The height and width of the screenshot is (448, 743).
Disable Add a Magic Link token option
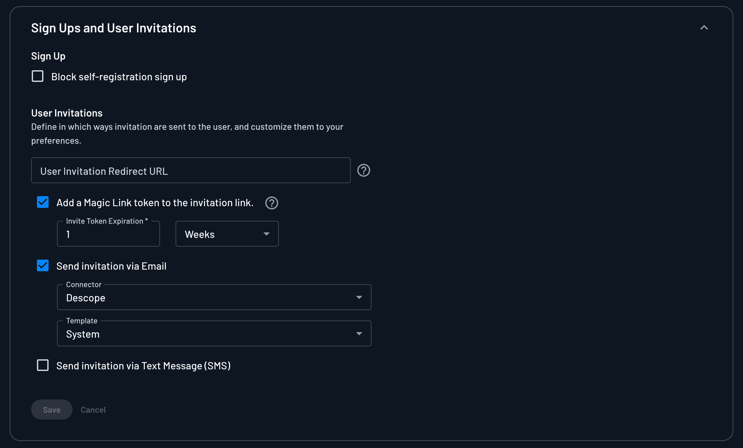coord(42,202)
